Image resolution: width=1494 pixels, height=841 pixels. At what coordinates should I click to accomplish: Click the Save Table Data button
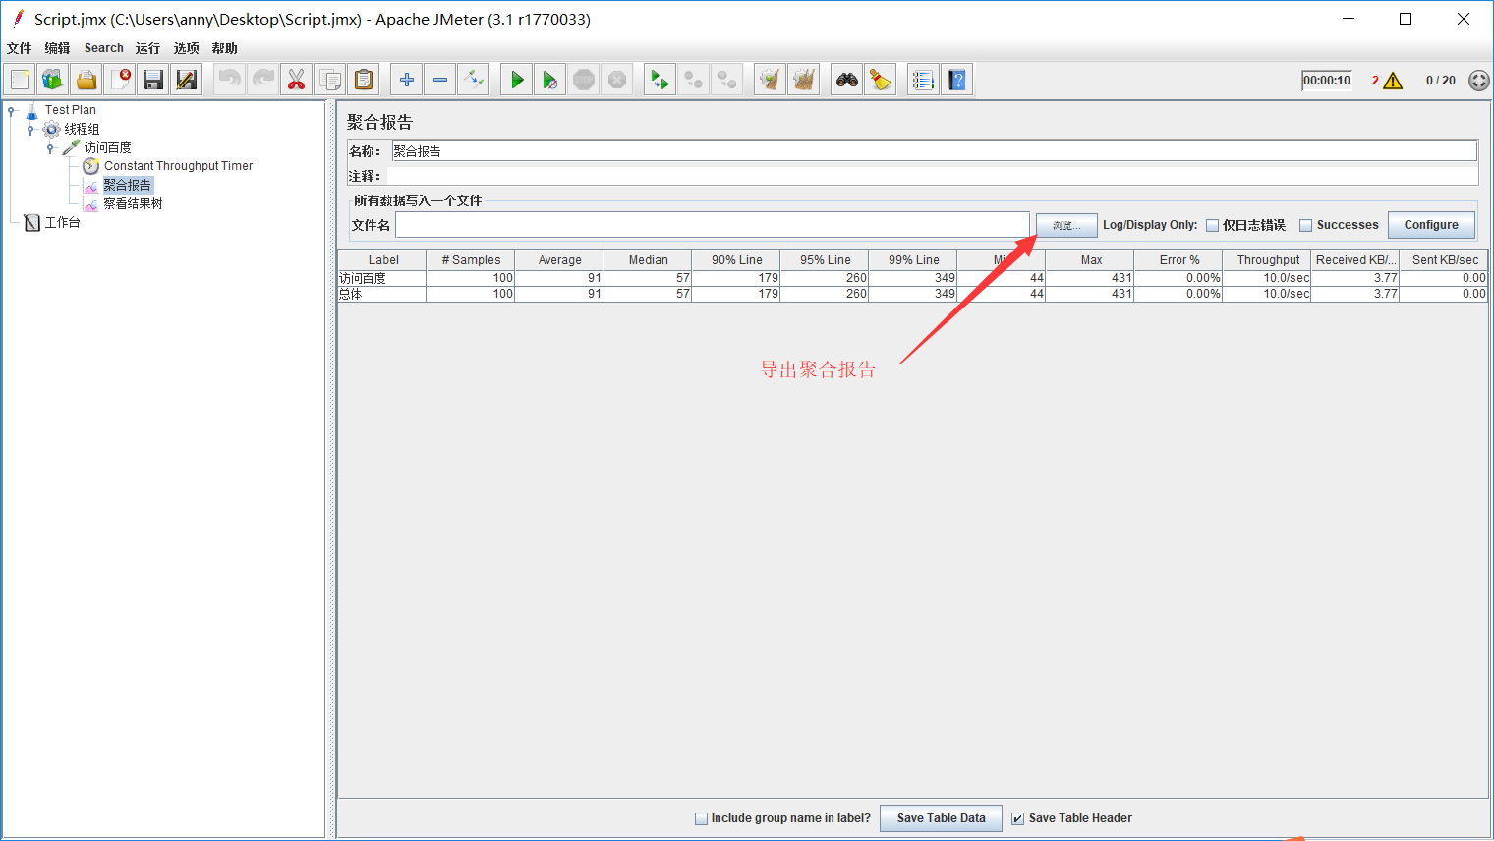point(941,818)
